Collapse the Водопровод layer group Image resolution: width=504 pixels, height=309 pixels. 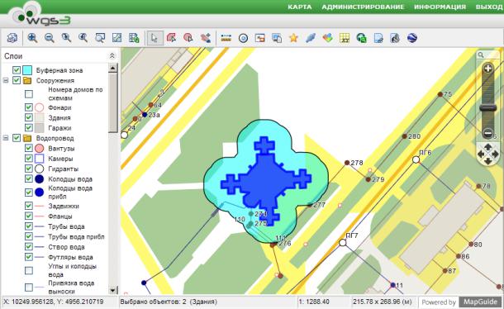tap(6, 138)
